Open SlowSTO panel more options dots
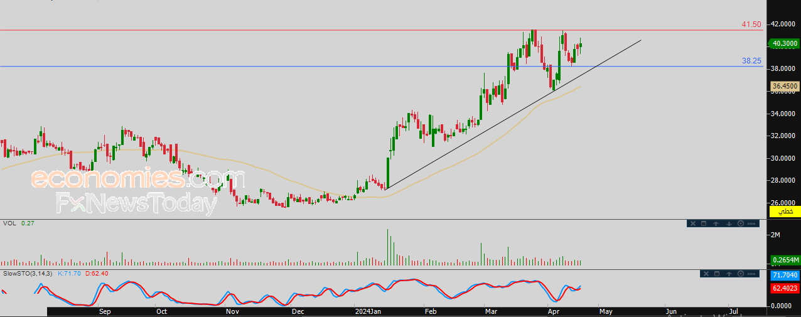The image size is (801, 317). (751, 274)
